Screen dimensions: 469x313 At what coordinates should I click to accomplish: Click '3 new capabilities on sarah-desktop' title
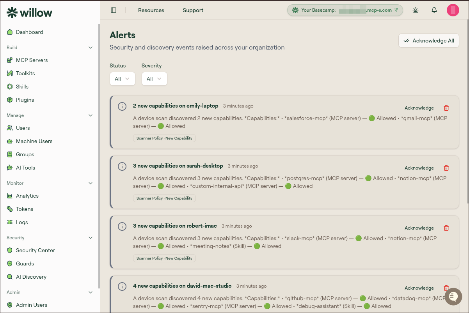point(178,166)
